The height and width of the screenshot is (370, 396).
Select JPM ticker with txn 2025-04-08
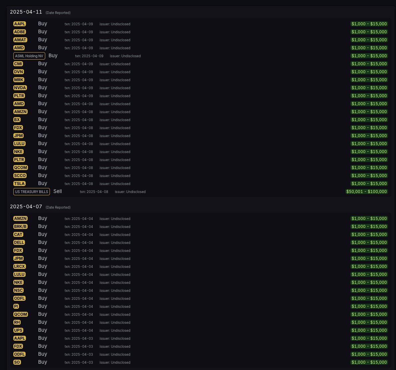coord(18,136)
